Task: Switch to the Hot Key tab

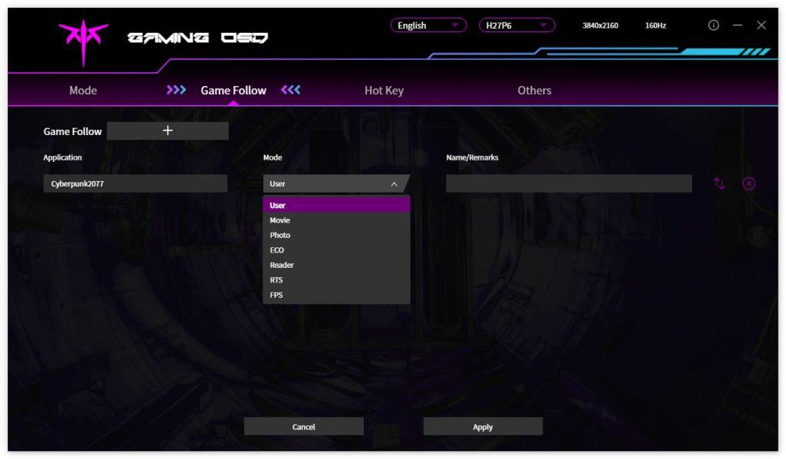Action: (384, 91)
